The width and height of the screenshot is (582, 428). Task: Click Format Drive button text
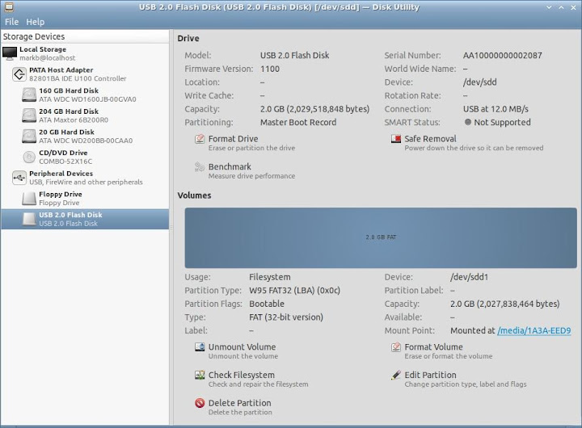point(233,139)
